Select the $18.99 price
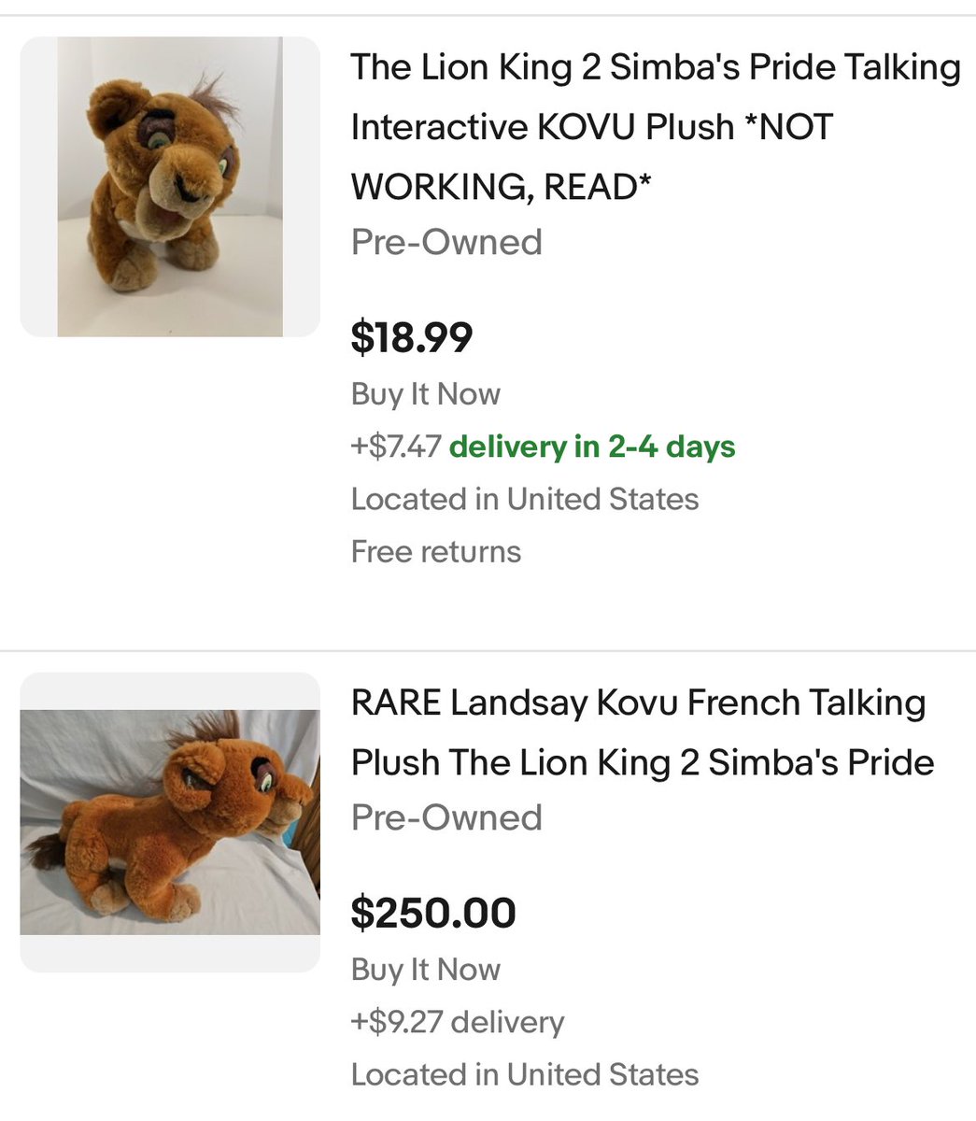 pos(412,337)
